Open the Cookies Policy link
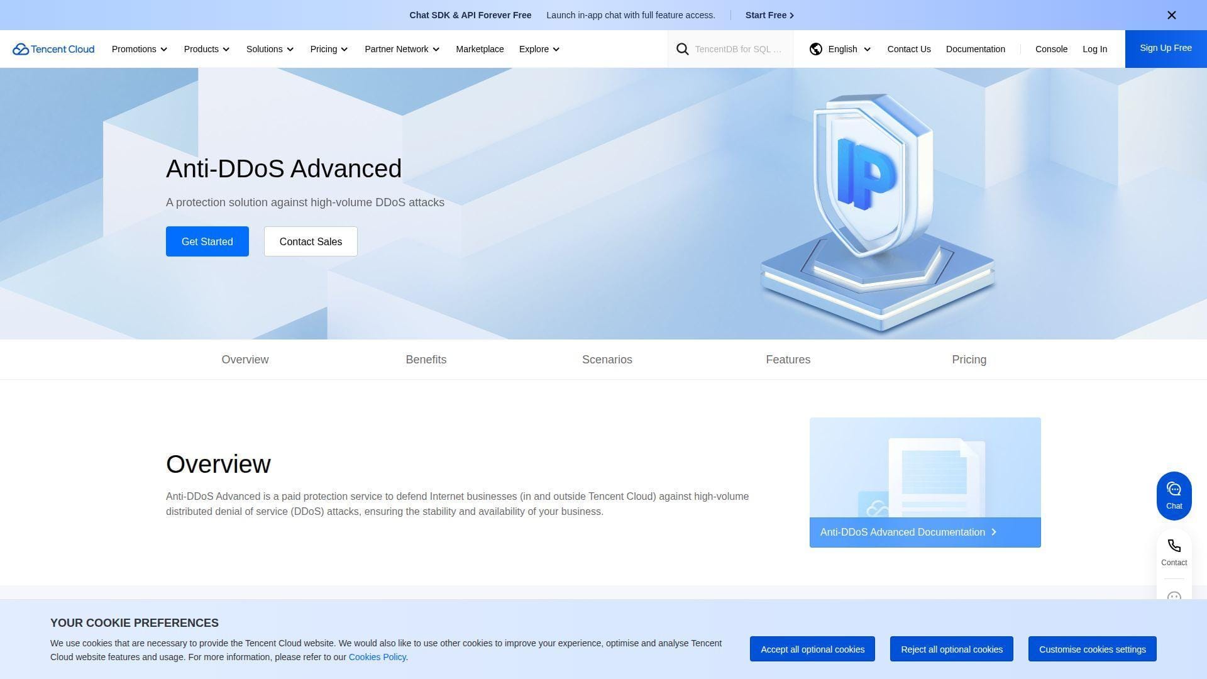1207x679 pixels. tap(377, 657)
